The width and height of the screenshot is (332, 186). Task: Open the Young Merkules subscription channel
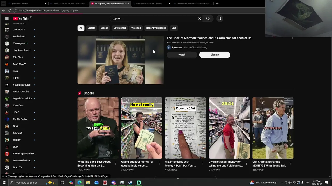22,85
